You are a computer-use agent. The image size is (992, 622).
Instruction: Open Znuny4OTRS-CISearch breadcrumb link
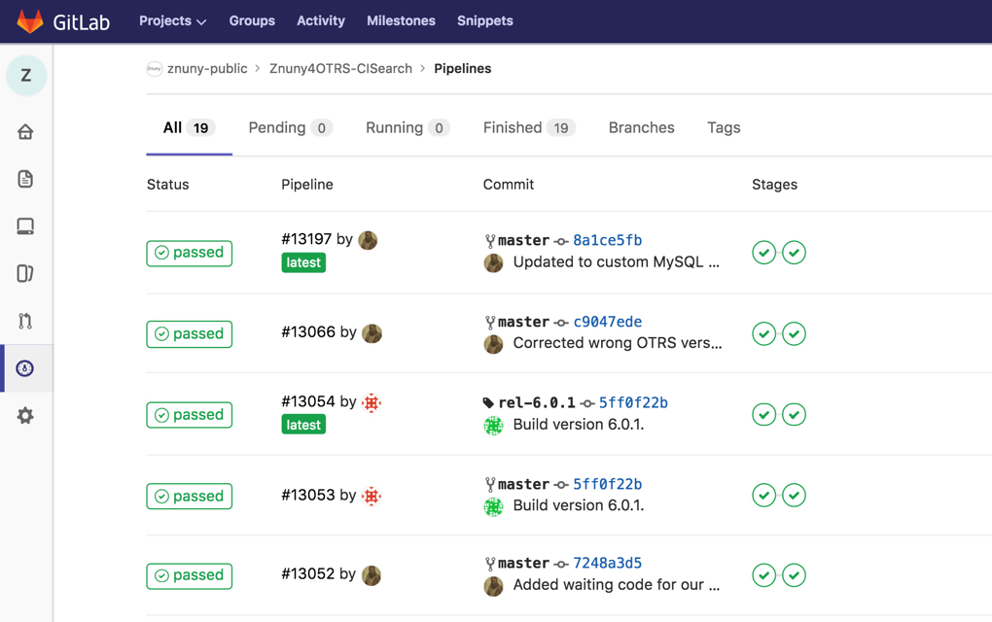coord(340,69)
